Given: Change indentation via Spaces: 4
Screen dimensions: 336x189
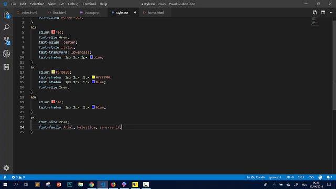Looking at the screenshot, I should [275, 177].
